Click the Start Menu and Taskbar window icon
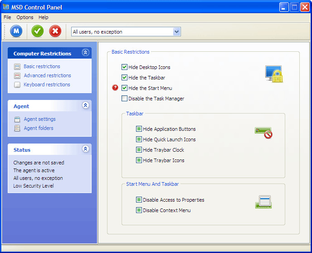The image size is (312, 253). (263, 202)
